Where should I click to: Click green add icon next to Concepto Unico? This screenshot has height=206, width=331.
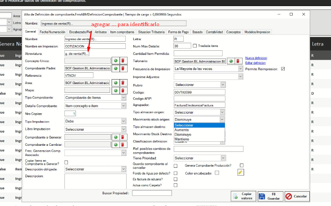[116, 61]
